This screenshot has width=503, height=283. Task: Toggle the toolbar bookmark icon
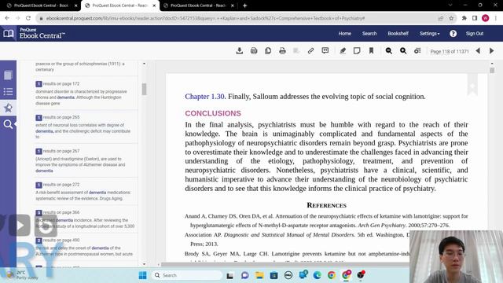coord(371,50)
